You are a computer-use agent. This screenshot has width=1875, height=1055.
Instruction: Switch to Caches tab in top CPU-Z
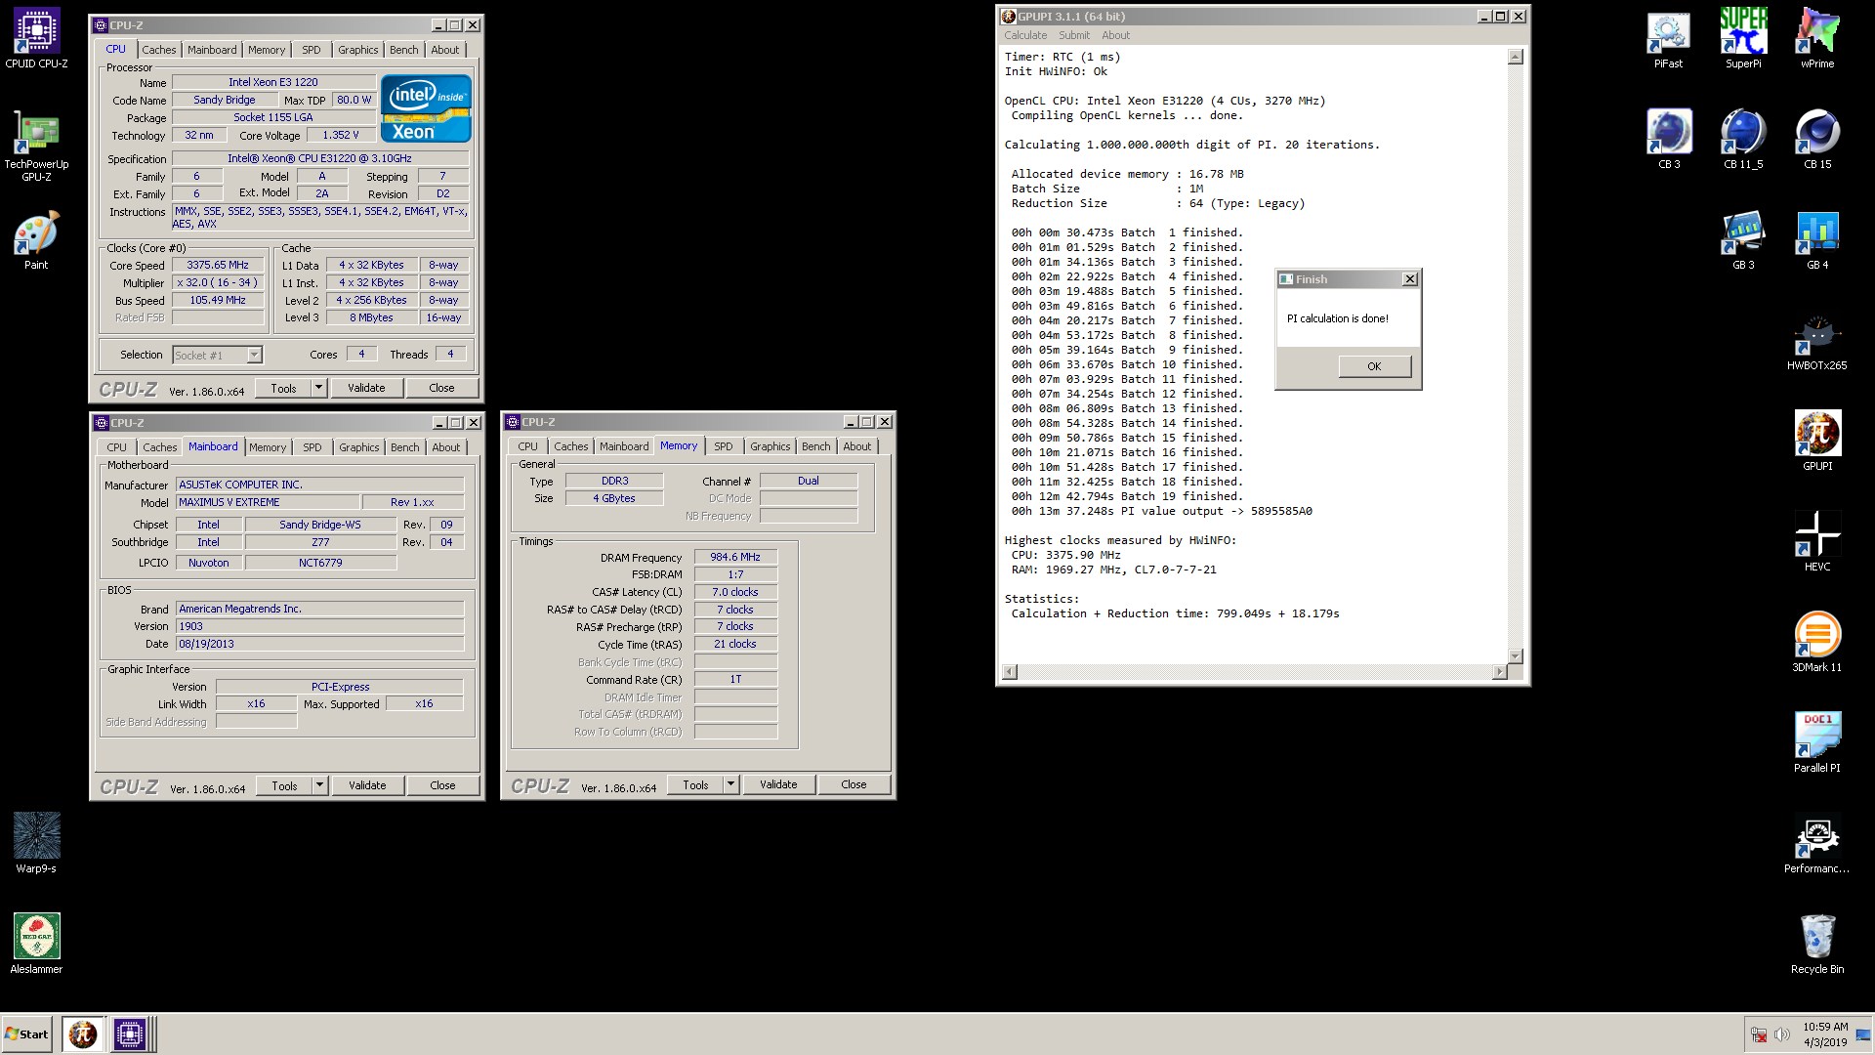(159, 50)
